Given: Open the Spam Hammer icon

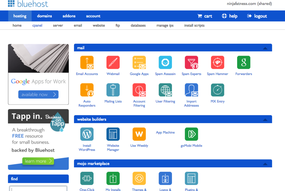Looking at the screenshot, I should click(x=218, y=63).
